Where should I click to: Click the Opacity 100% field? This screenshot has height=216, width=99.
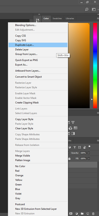[83, 153]
